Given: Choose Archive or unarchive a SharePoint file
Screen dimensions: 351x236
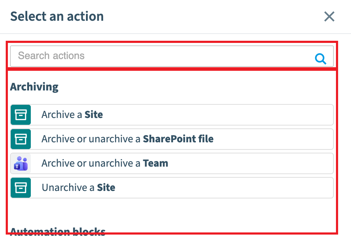Looking at the screenshot, I should pyautogui.click(x=172, y=139).
